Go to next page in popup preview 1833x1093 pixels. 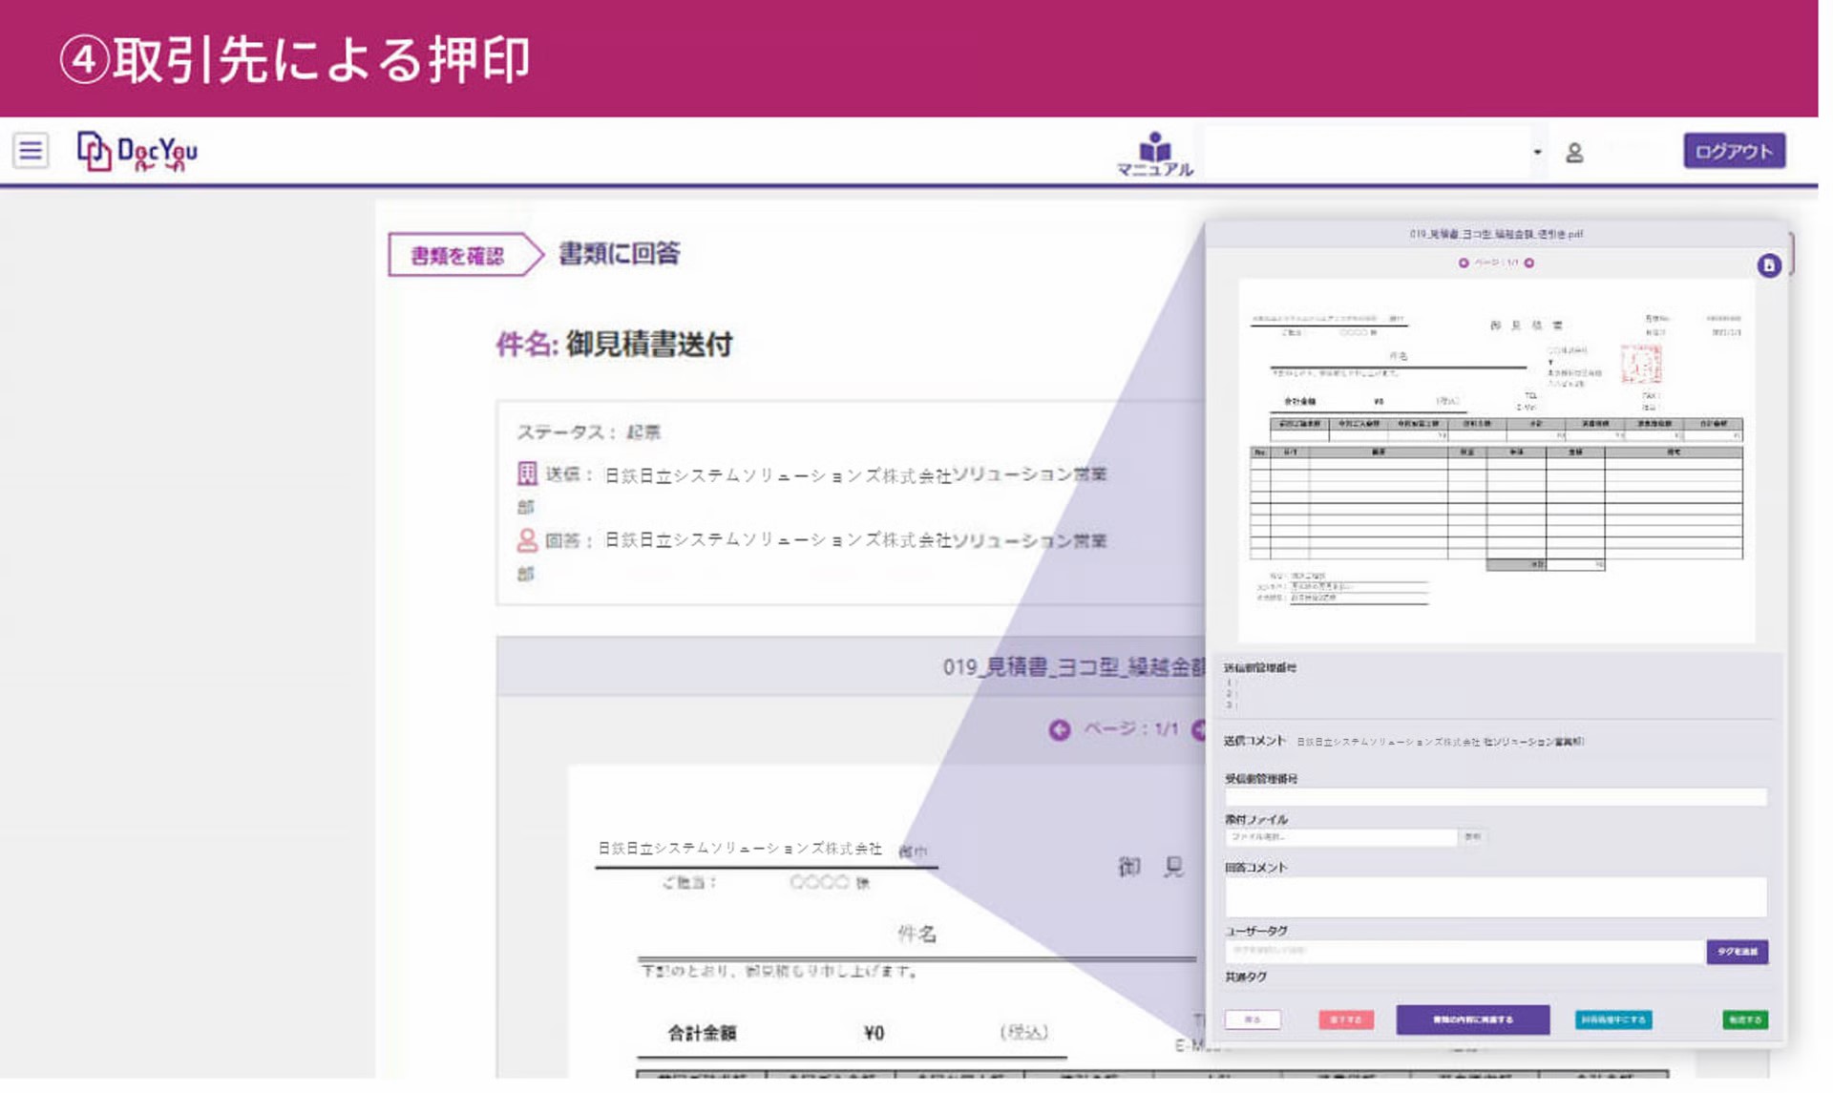1529,263
